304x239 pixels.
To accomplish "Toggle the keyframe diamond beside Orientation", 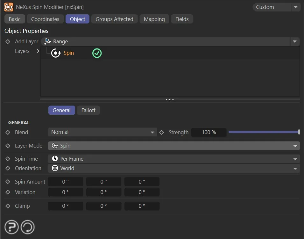I will [8, 168].
